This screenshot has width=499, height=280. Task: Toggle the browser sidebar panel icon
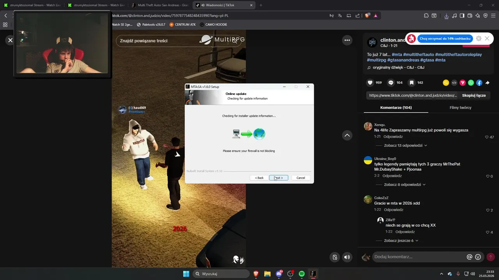[462, 16]
